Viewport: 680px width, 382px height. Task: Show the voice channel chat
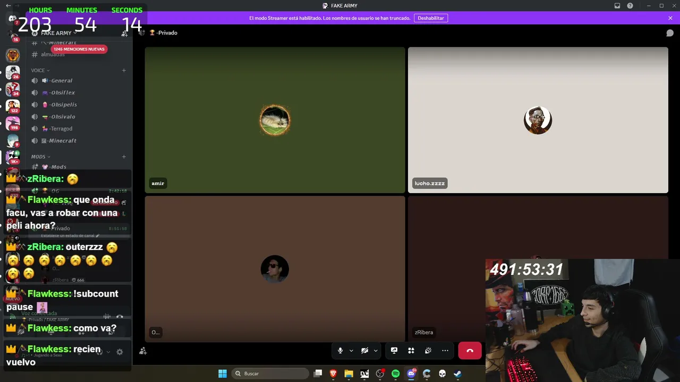pos(670,33)
